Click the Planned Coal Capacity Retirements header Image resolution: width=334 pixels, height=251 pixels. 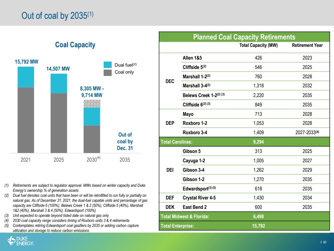pos(244,37)
